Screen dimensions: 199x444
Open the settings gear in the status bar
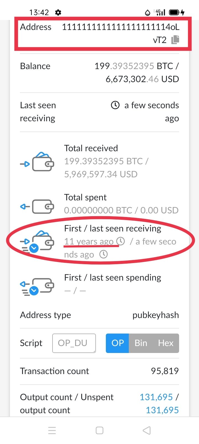pos(58,12)
